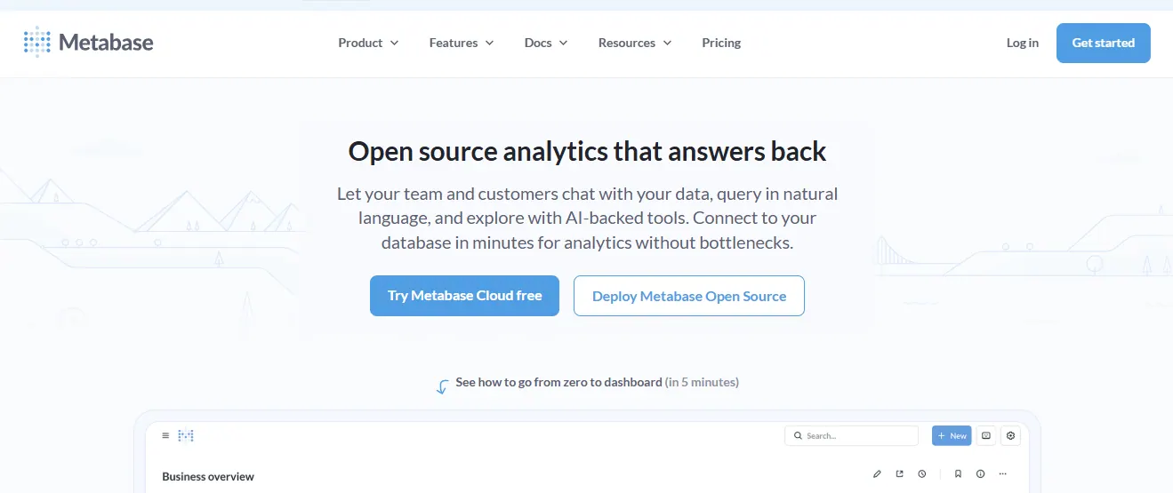Click the clock history icon on the dashboard
Screen dimensions: 1173x493
tap(922, 474)
